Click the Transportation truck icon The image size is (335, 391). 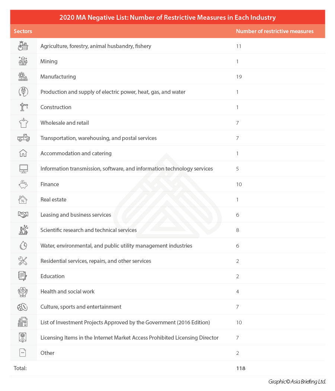23,138
